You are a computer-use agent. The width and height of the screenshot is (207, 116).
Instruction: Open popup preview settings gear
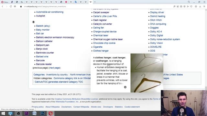125,87
